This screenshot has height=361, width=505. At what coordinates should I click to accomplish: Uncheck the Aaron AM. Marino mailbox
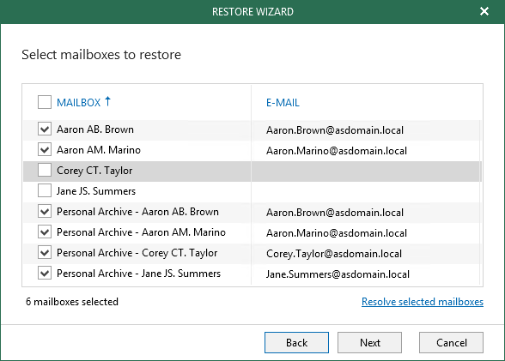pos(45,150)
